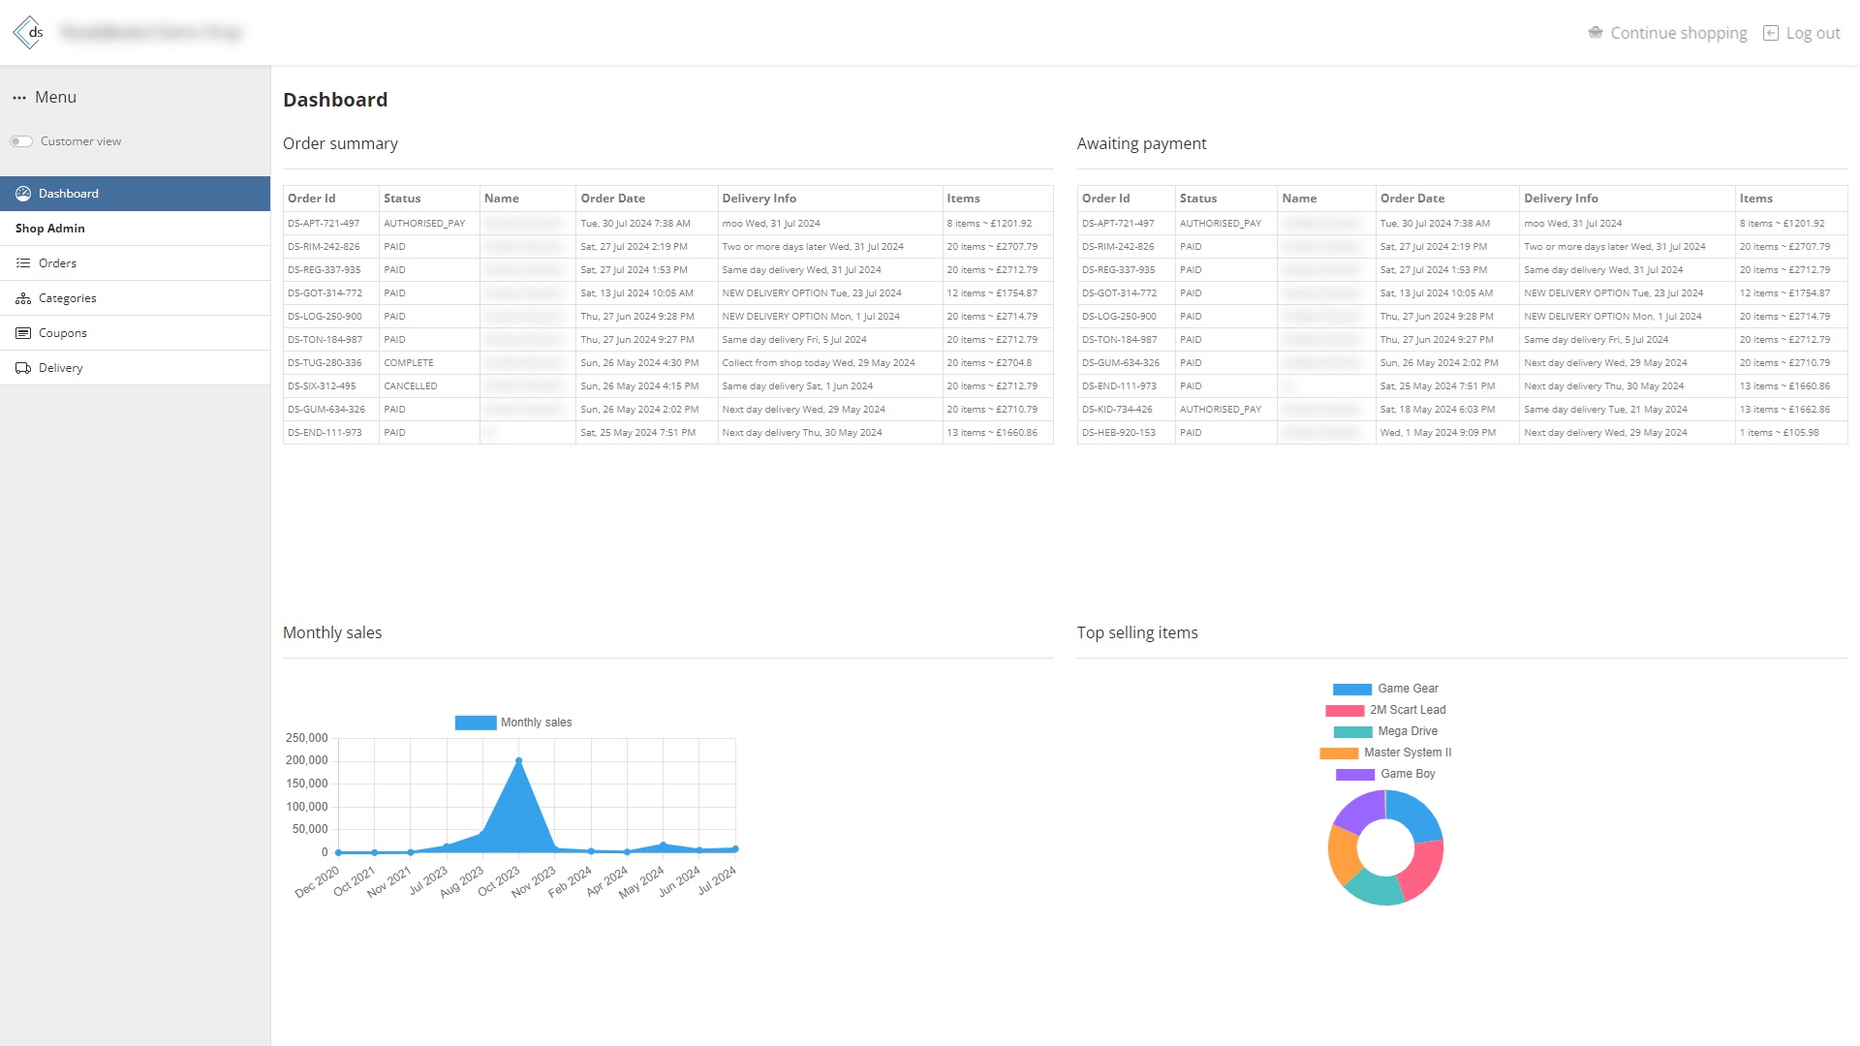
Task: Open the Dashboard menu item
Action: tap(135, 194)
